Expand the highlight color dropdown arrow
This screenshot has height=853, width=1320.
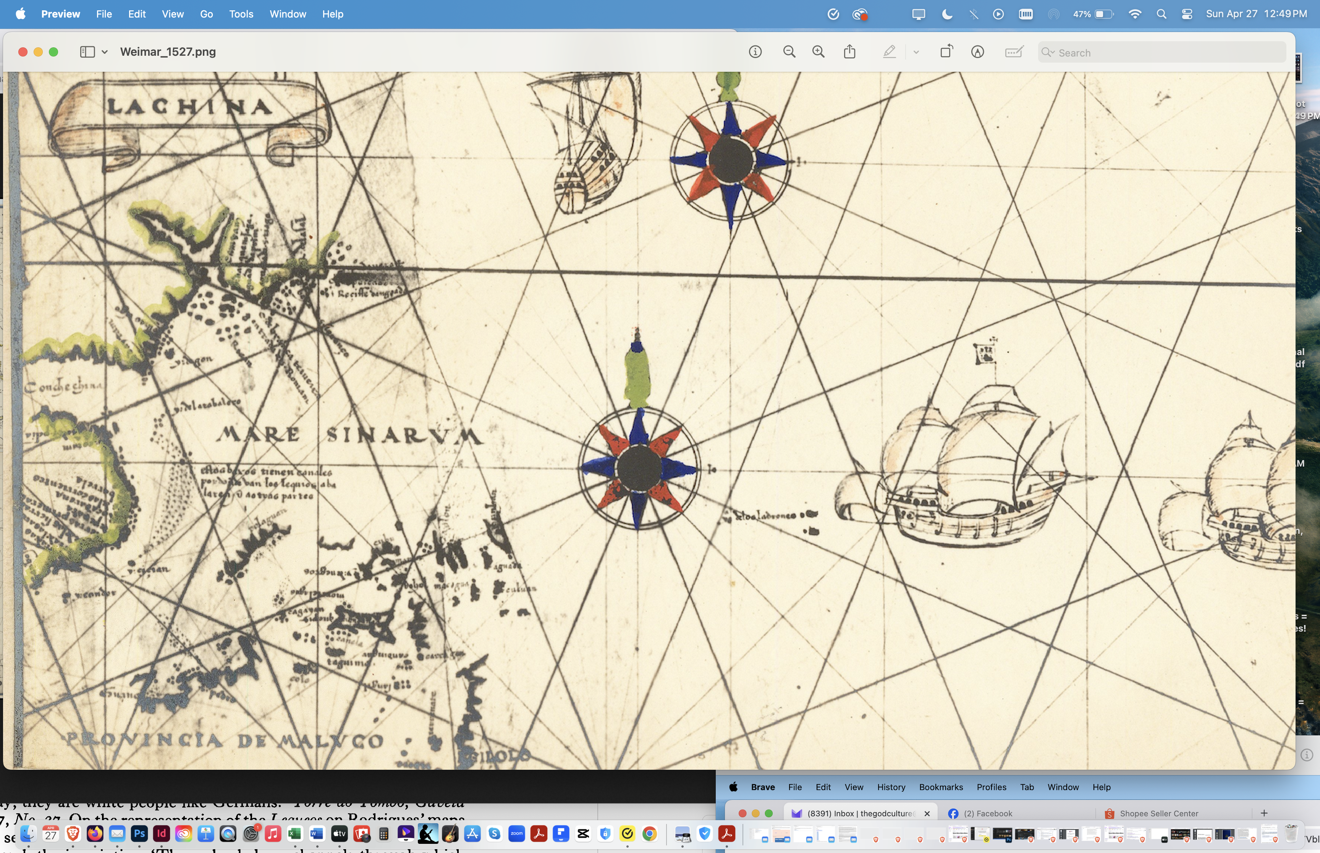pos(916,52)
